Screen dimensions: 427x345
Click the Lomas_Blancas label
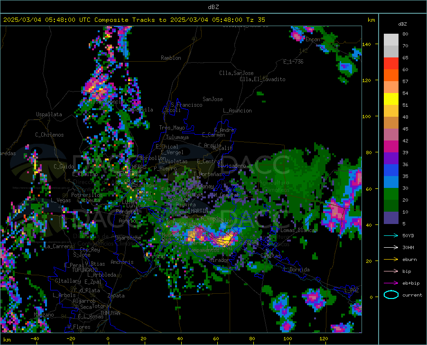(x=299, y=230)
